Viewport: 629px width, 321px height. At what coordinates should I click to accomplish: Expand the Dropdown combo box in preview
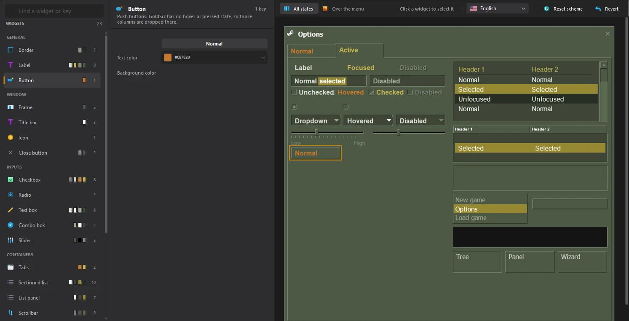coord(316,121)
